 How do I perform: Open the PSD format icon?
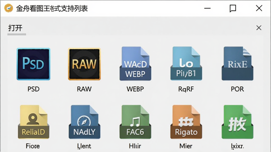pos(33,64)
